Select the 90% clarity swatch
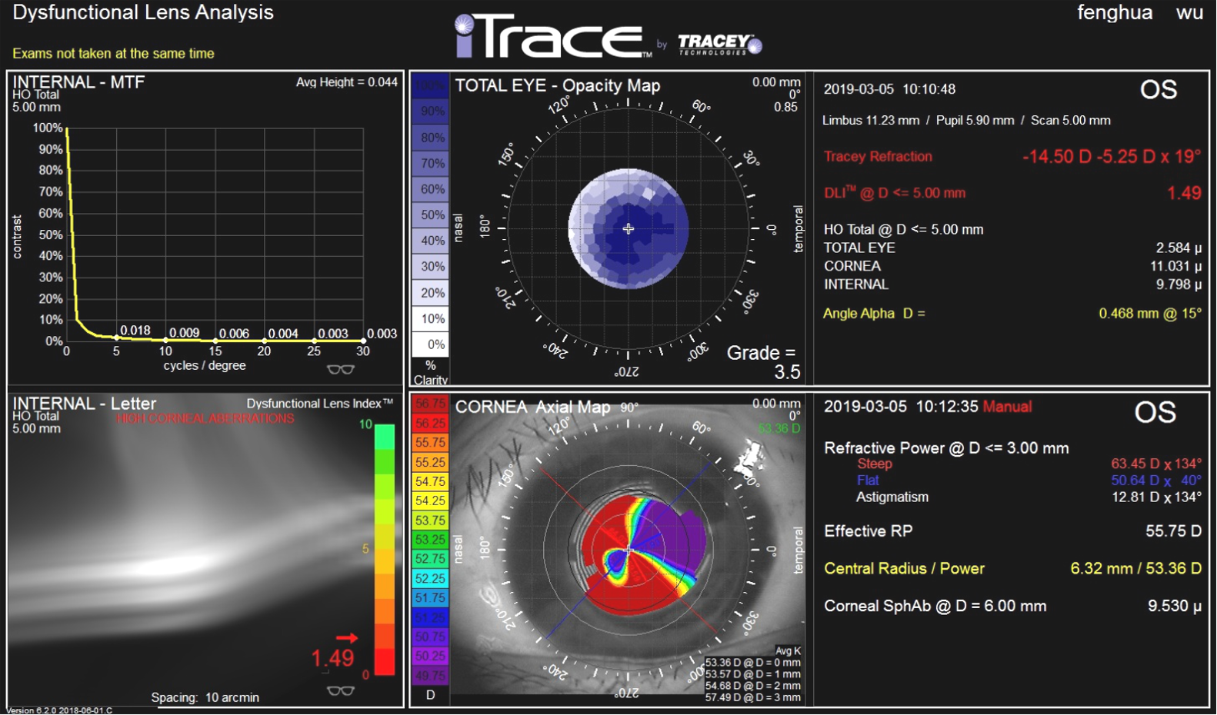The height and width of the screenshot is (715, 1217). pos(431,111)
